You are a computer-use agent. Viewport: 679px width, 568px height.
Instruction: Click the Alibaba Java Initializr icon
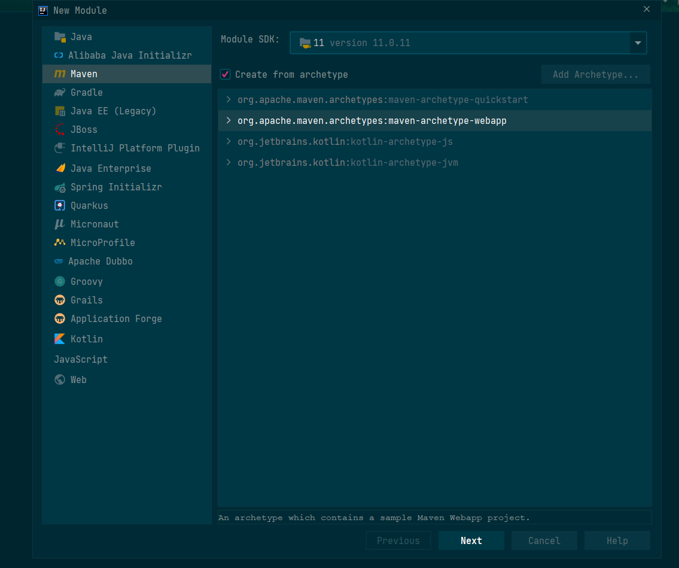point(59,56)
